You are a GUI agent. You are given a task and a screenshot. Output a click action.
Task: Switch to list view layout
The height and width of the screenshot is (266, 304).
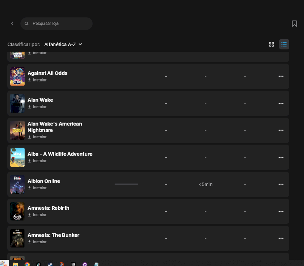(284, 44)
